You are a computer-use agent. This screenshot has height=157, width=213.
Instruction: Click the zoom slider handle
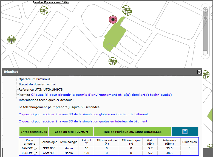tap(205, 18)
